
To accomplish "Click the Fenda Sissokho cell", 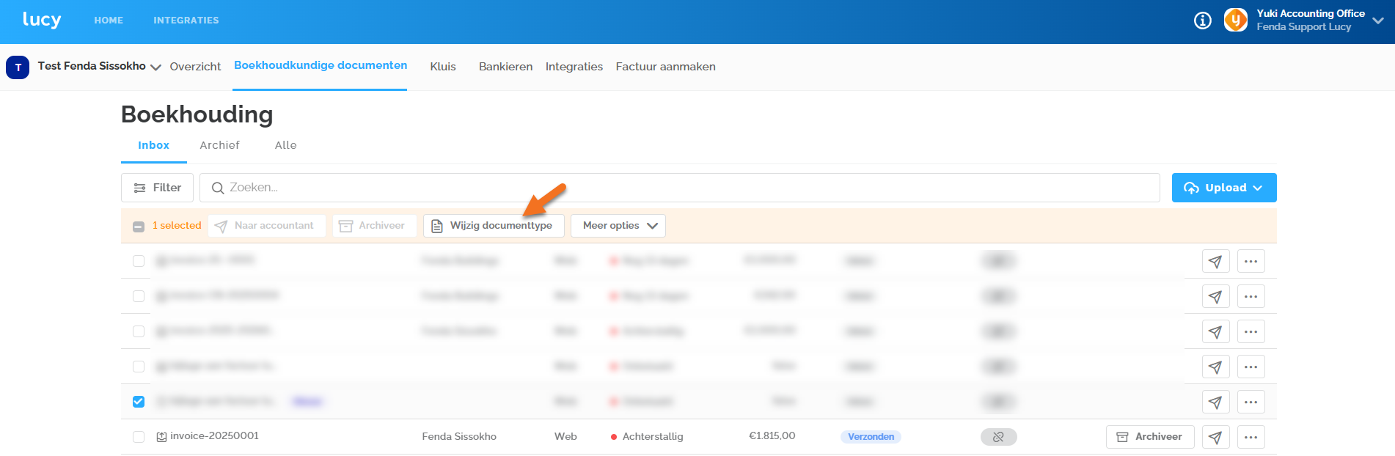I will [x=459, y=437].
